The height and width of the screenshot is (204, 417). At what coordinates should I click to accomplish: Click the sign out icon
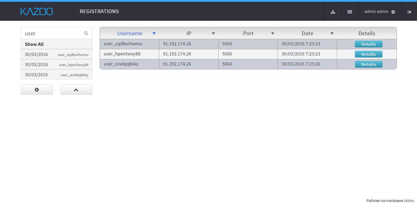(409, 12)
